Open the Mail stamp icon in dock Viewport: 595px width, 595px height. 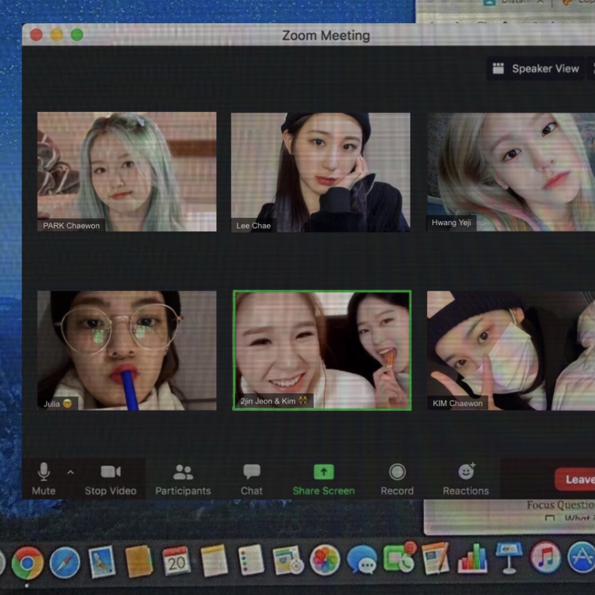(102, 562)
